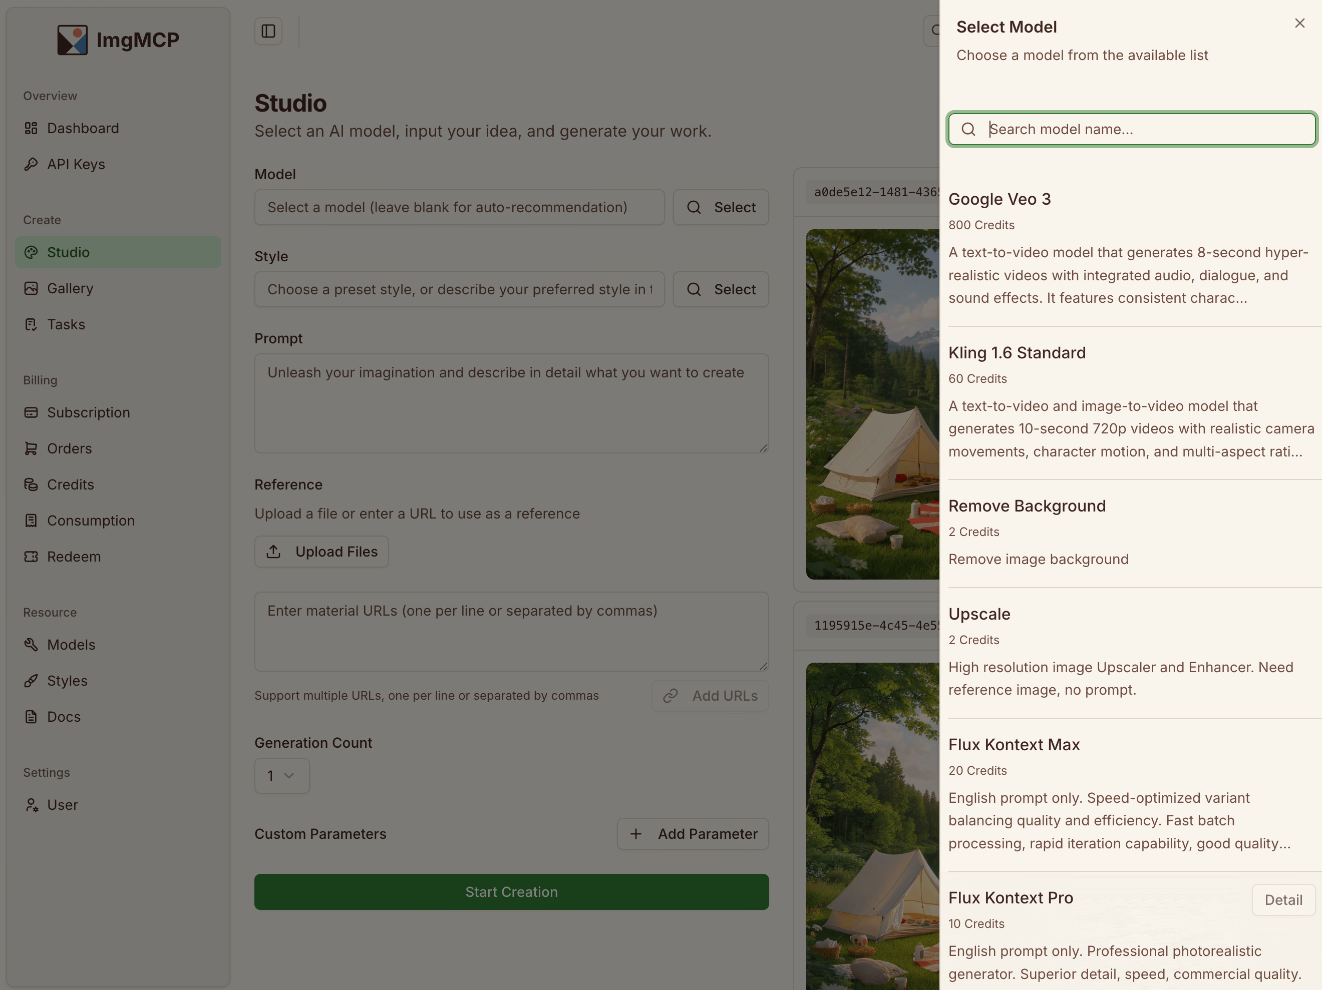Open Dashboard from the sidebar
1322x990 pixels.
[x=118, y=129]
